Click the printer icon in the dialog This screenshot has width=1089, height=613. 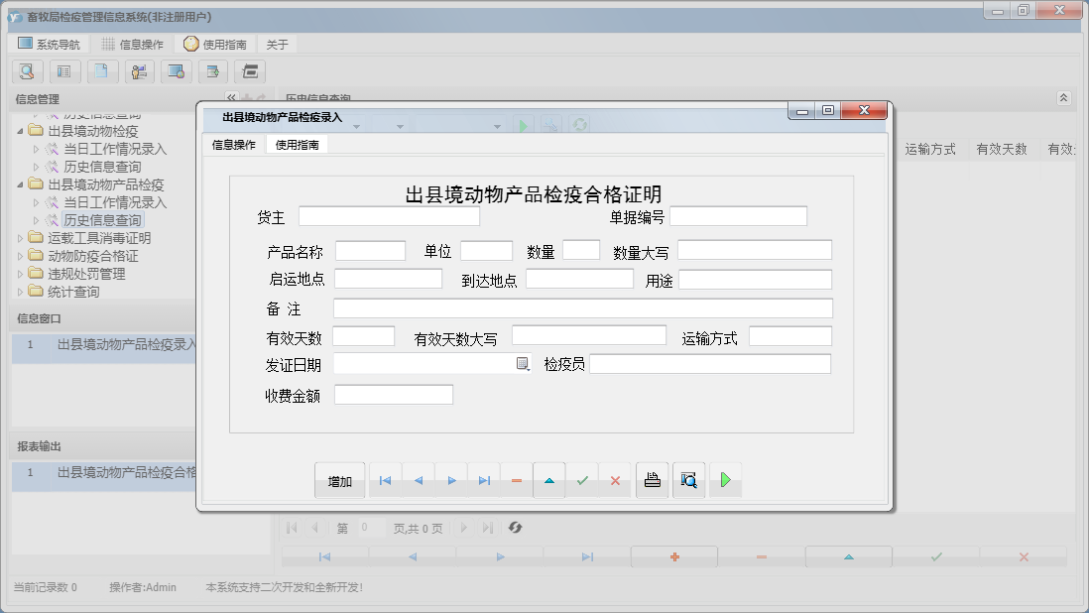[x=653, y=480]
